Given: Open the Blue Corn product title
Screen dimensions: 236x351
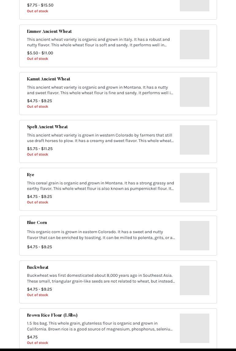Looking at the screenshot, I should point(37,223).
